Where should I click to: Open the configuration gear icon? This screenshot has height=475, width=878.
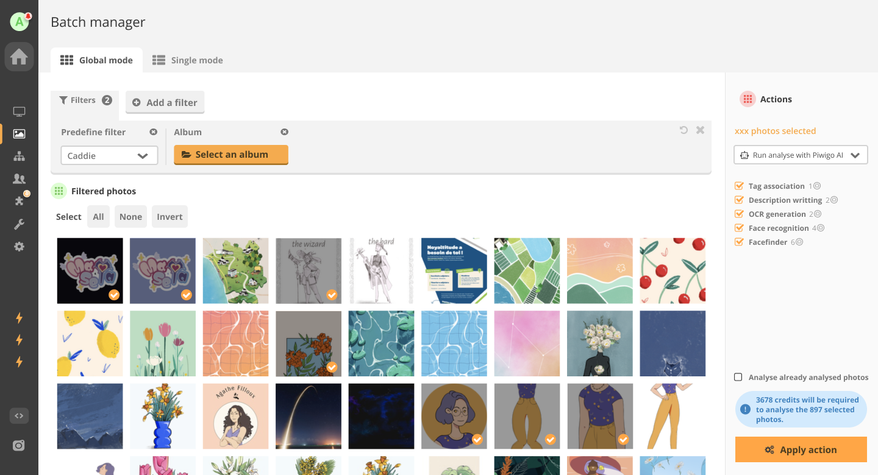[19, 247]
